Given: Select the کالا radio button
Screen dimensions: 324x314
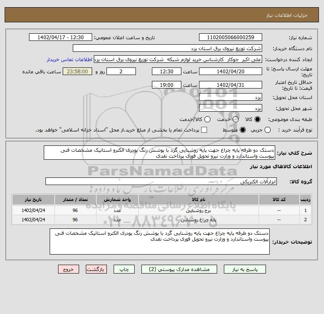Looking at the screenshot, I should pyautogui.click(x=258, y=119).
